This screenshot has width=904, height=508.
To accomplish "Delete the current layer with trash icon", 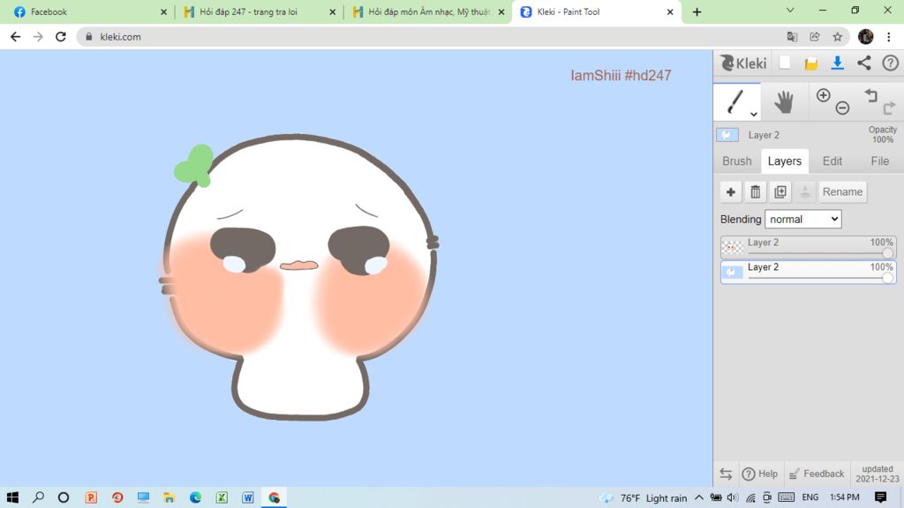I will (x=756, y=191).
